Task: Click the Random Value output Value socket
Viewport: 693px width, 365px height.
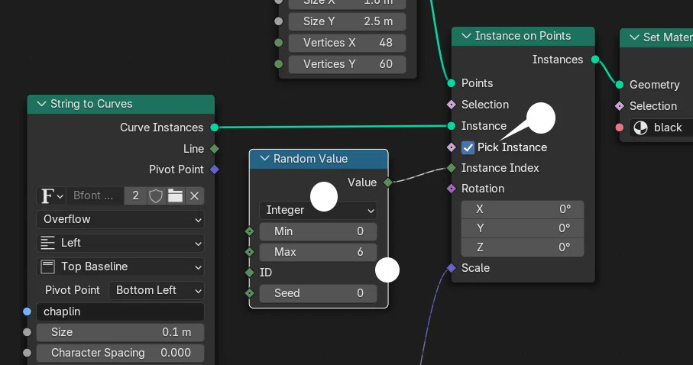Action: click(x=387, y=182)
